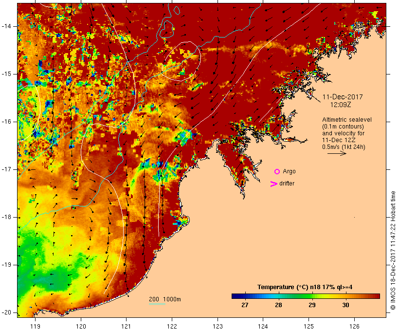Click the latitude axis label '-18'
This screenshot has width=399, height=331.
(x=6, y=217)
